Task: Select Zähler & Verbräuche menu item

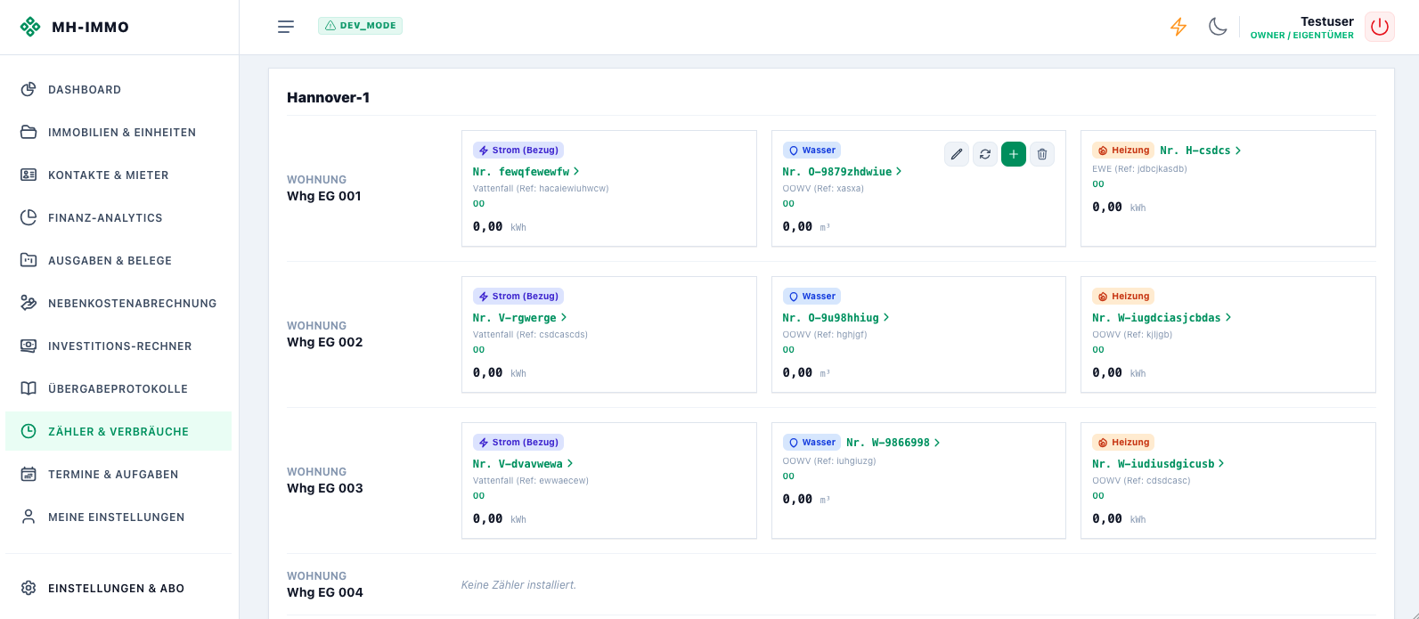Action: tap(118, 431)
